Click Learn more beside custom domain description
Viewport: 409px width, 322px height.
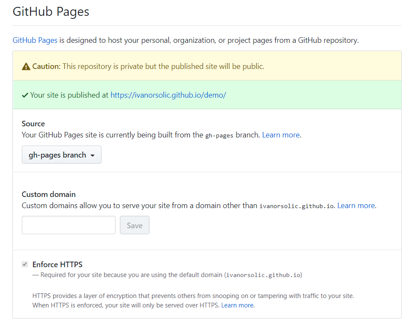[356, 206]
